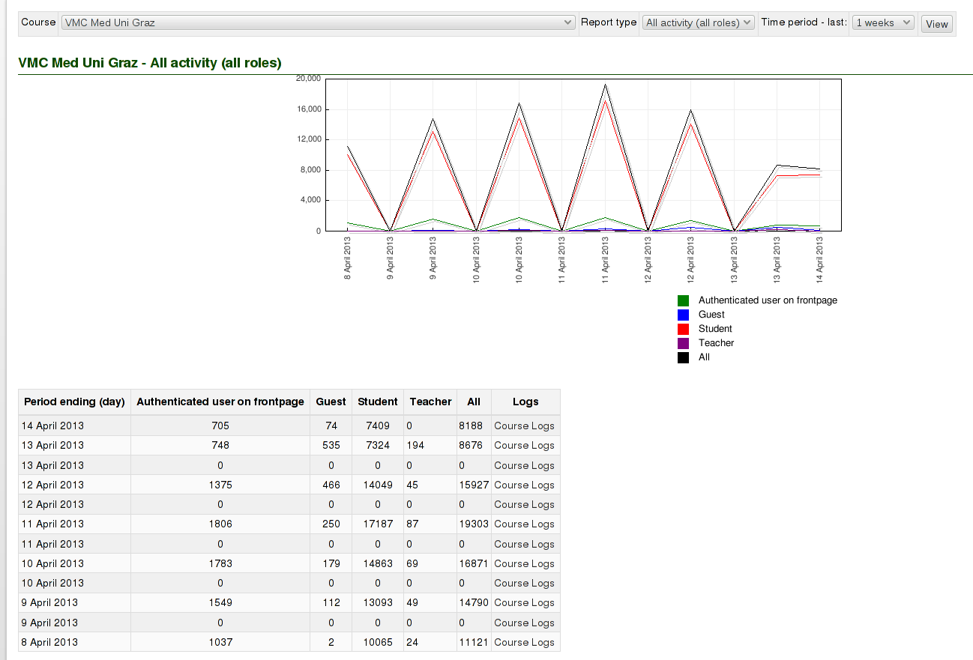Click the Student value 7409
The width and height of the screenshot is (973, 660).
(378, 426)
